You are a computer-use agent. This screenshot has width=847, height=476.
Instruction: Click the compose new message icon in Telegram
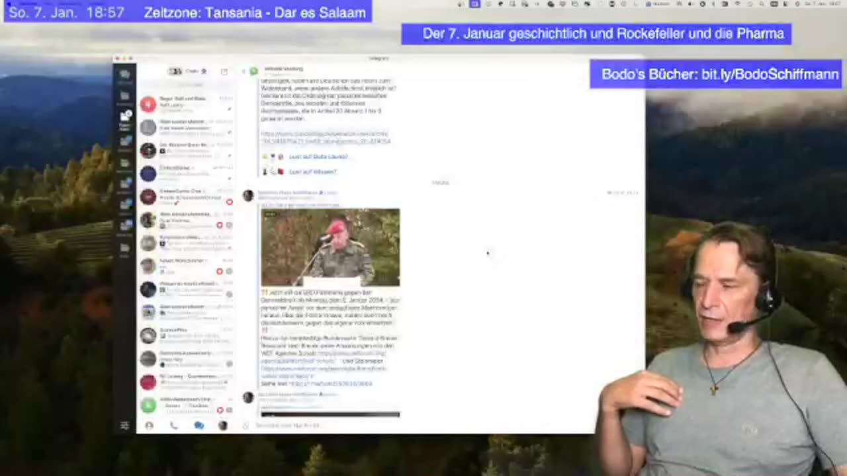click(224, 71)
